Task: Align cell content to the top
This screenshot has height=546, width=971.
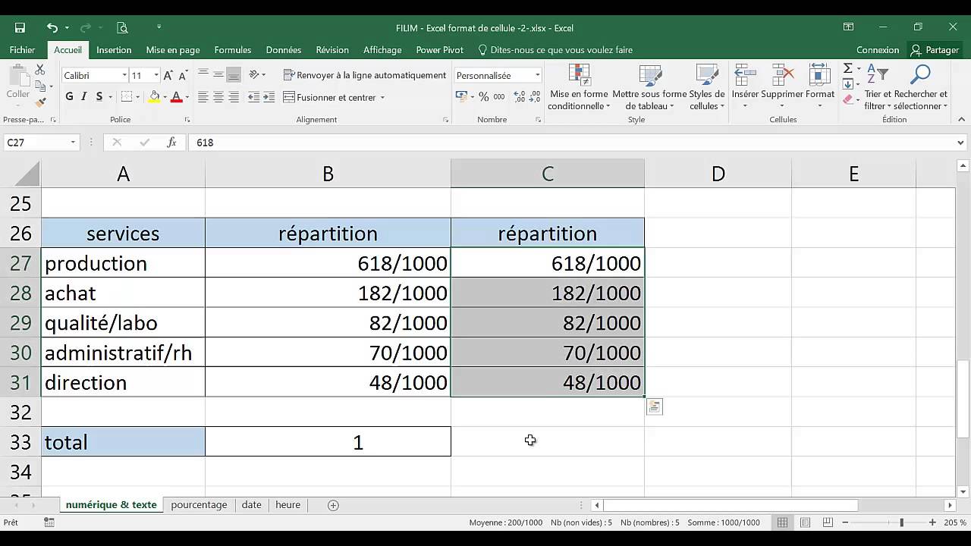Action: [x=203, y=74]
